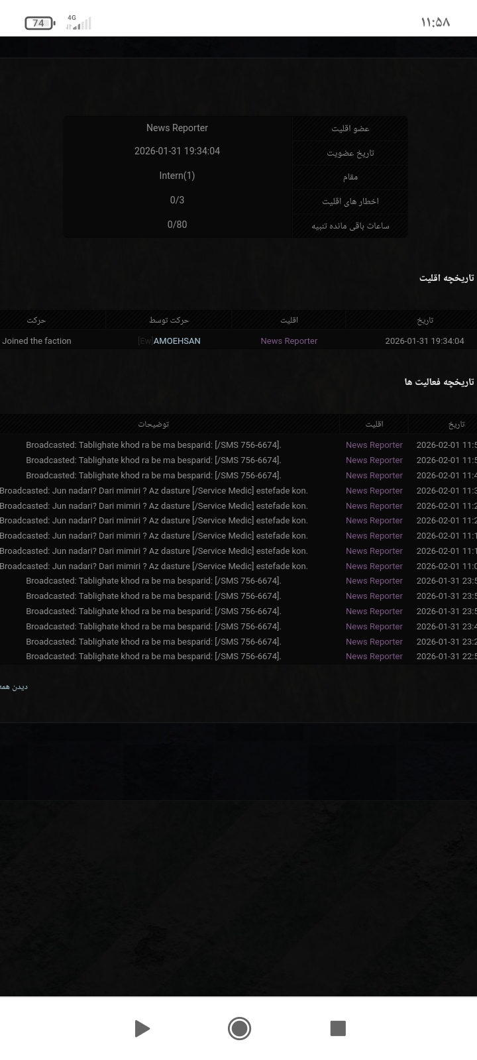Tap the Android back triangle button

(142, 1028)
